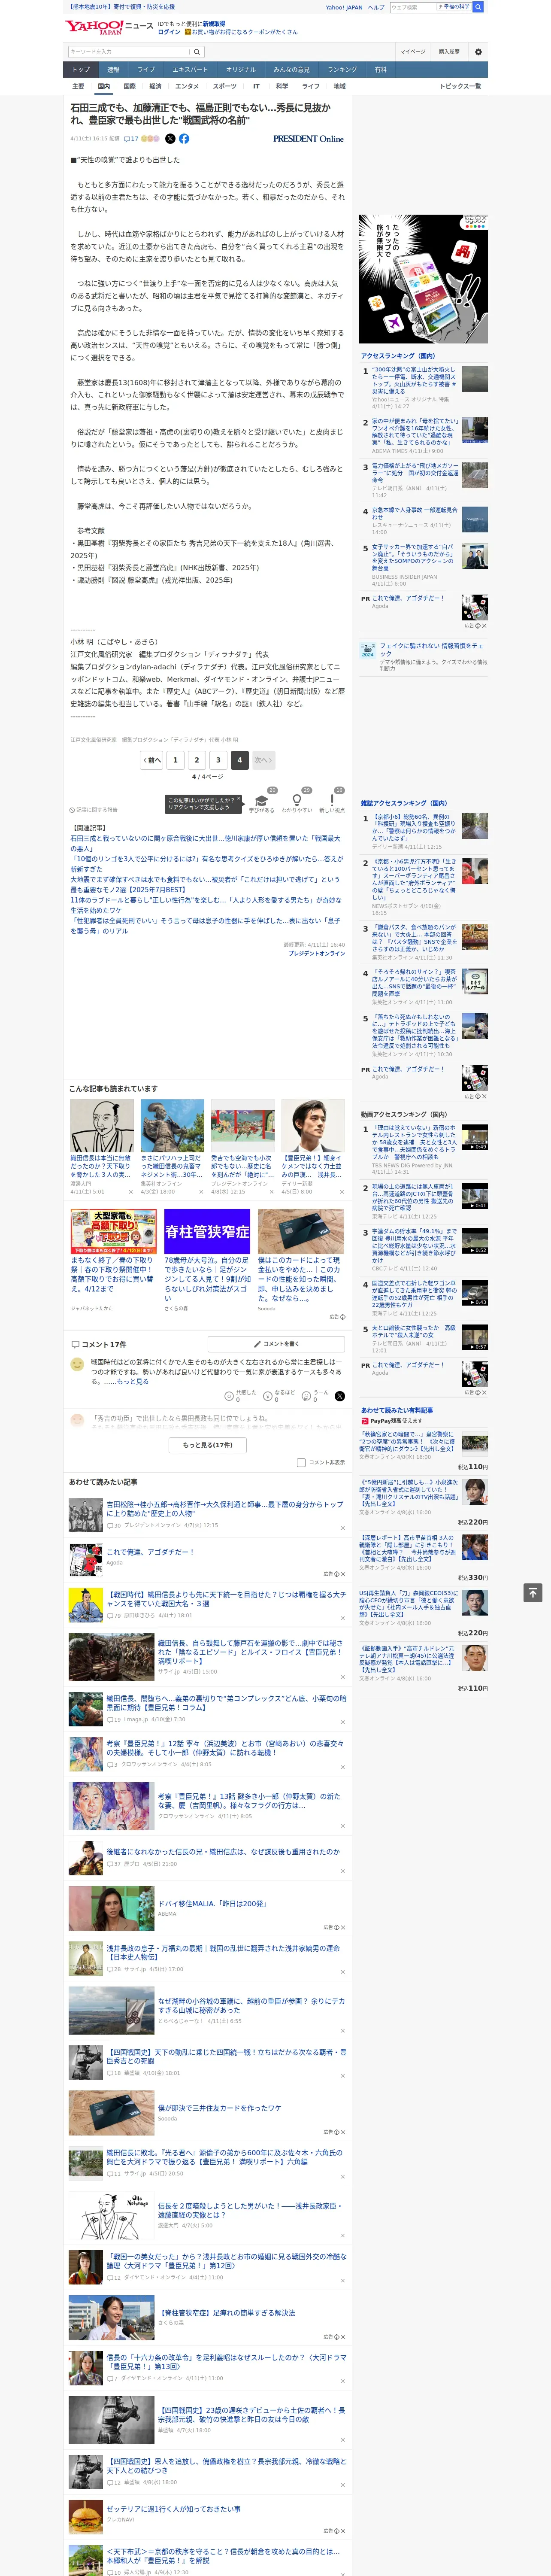Select the 地域 category

[340, 86]
